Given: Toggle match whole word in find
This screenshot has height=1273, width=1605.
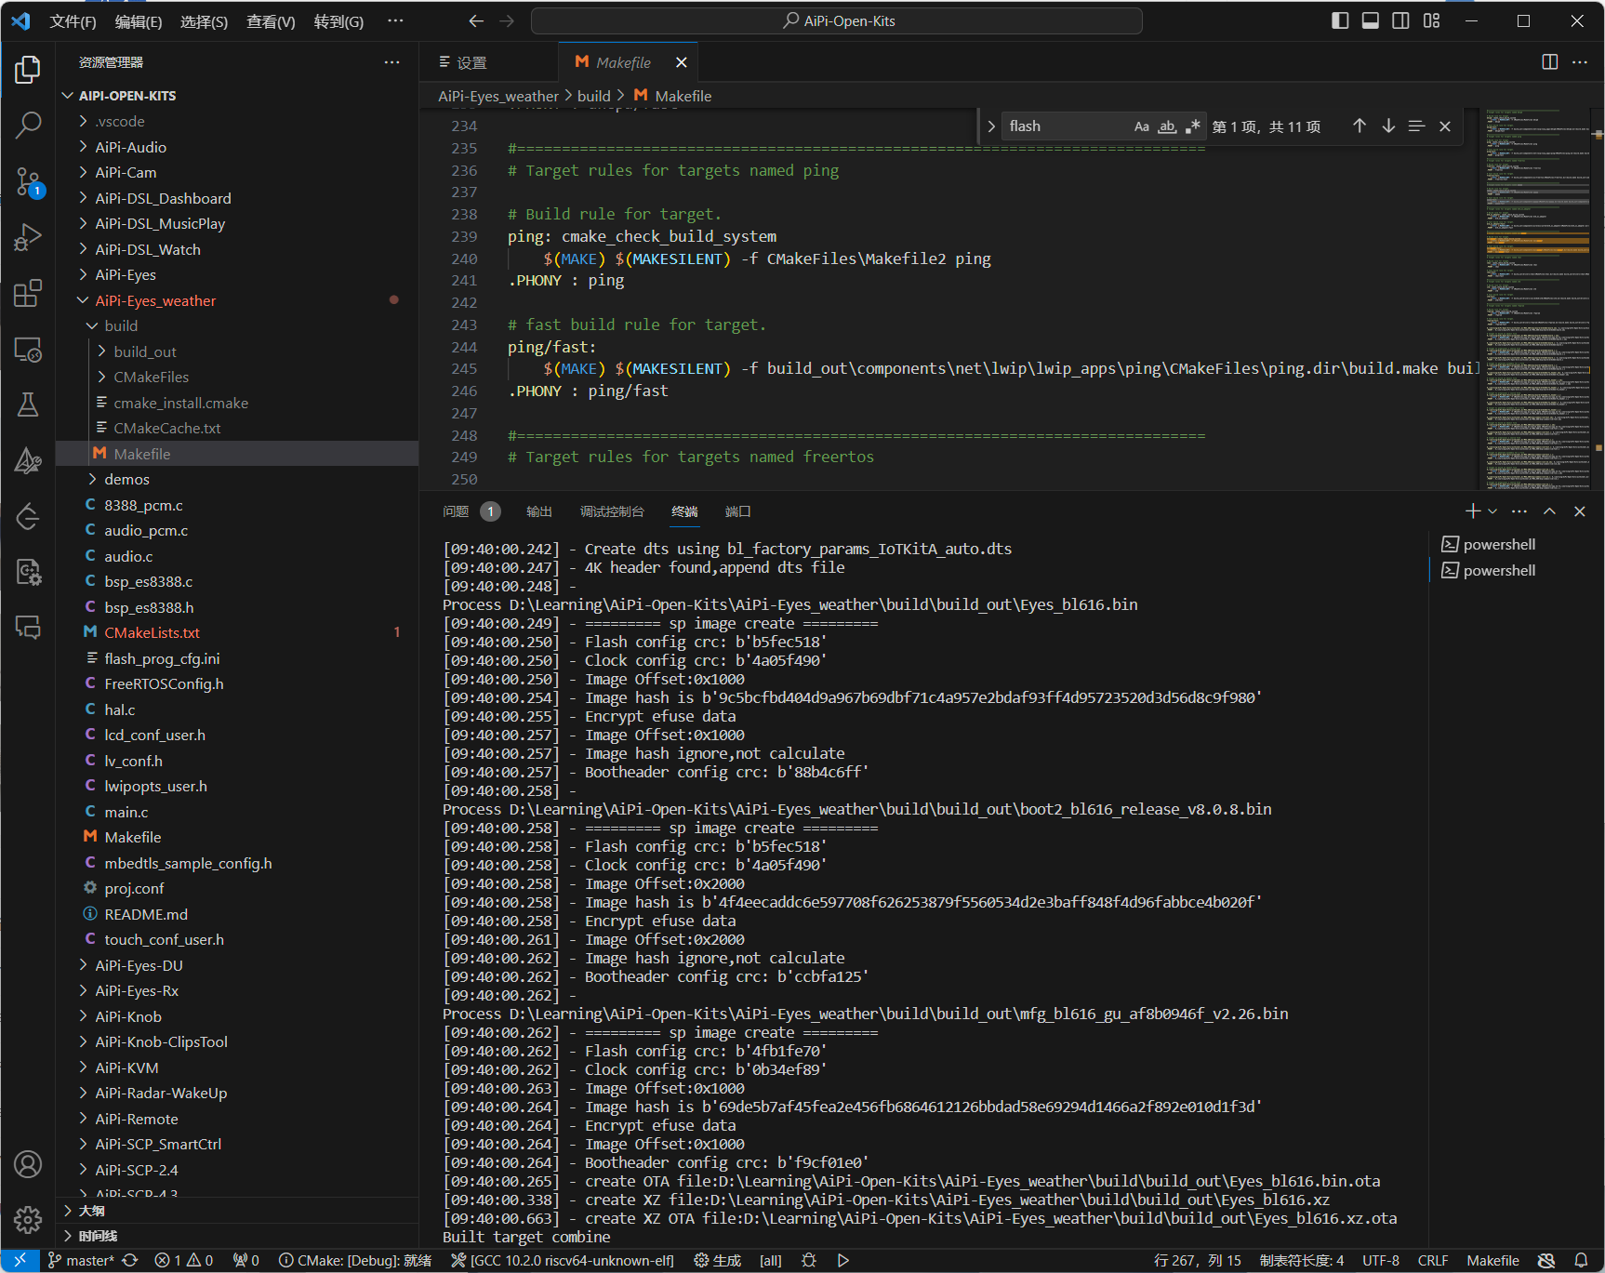Looking at the screenshot, I should pos(1167,126).
